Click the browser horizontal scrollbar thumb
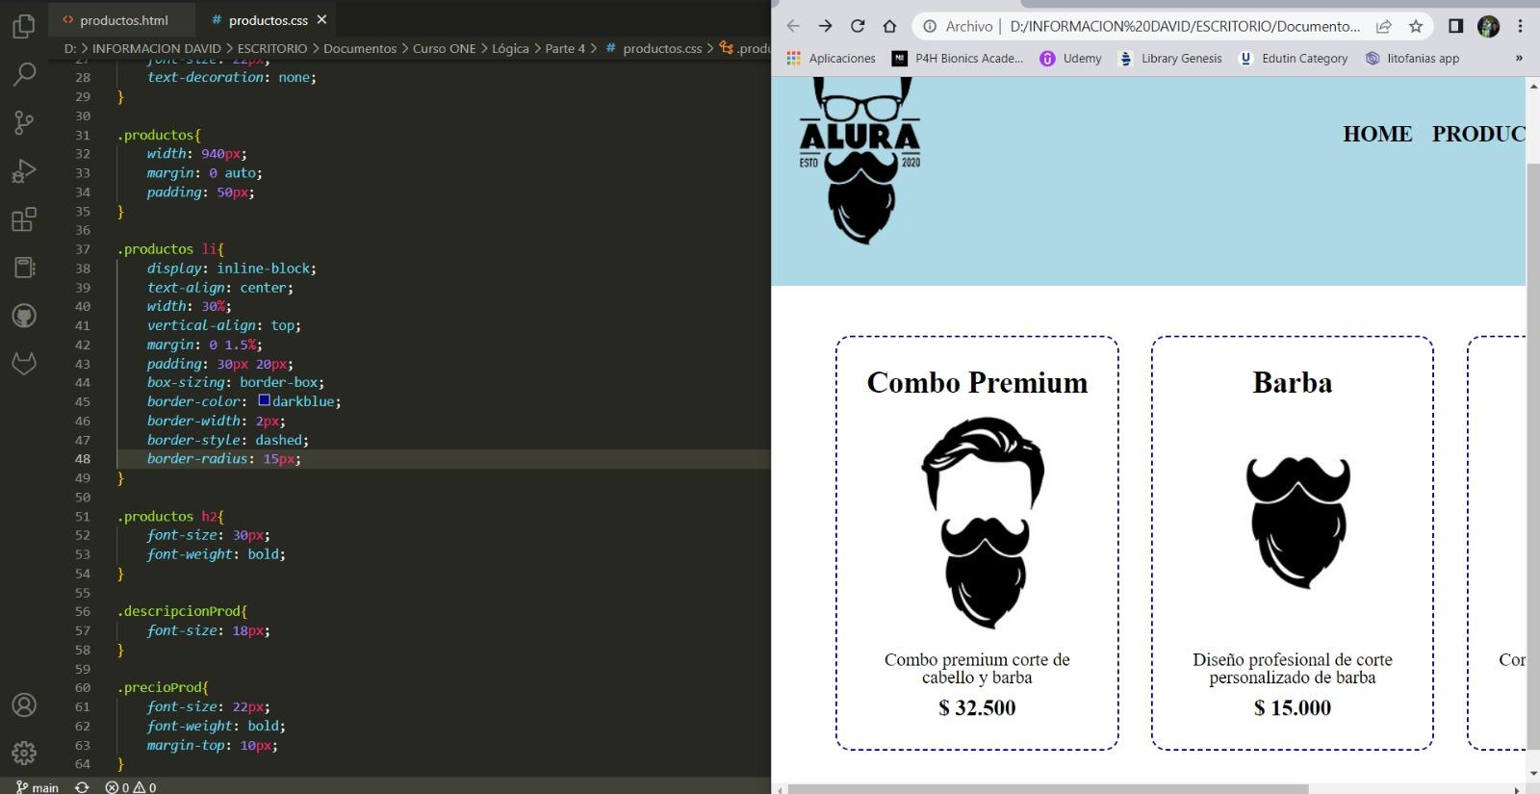This screenshot has width=1540, height=794. 1048,789
